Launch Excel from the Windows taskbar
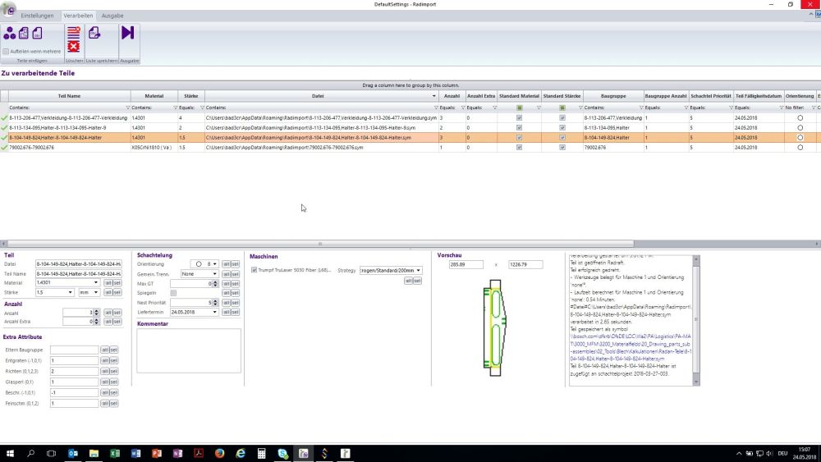821x462 pixels. (114, 453)
